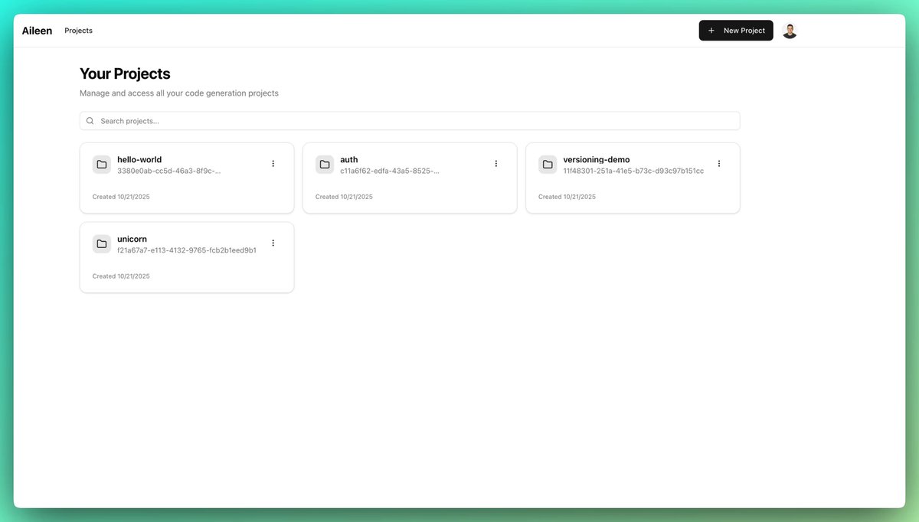
Task: Click the hello-world project folder icon
Action: pyautogui.click(x=102, y=165)
